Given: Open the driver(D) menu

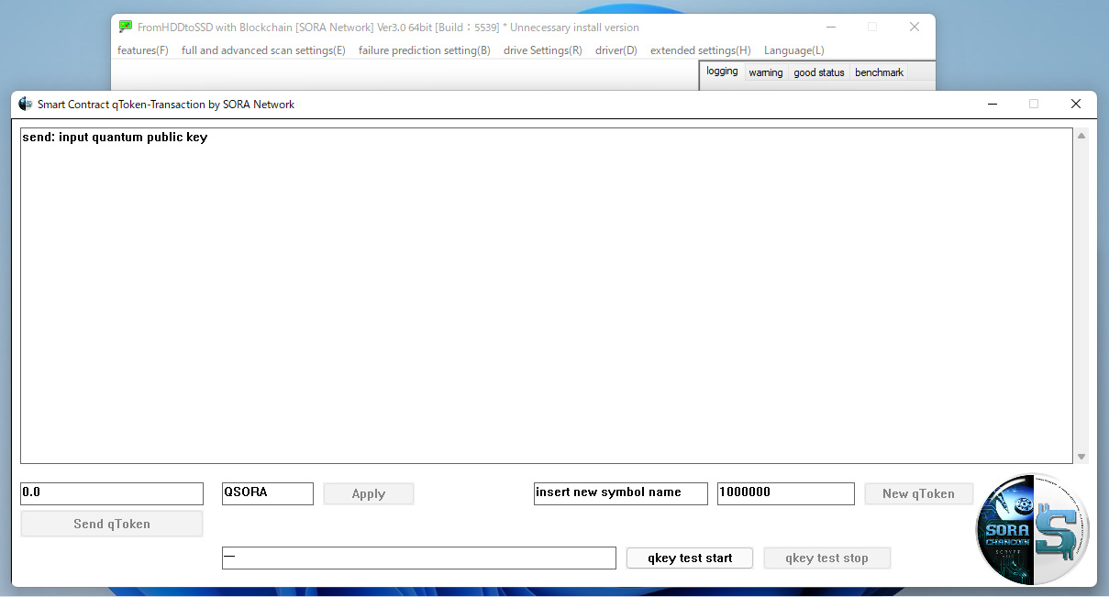Looking at the screenshot, I should point(616,50).
